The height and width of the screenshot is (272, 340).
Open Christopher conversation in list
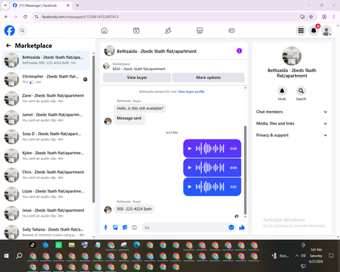(x=46, y=80)
